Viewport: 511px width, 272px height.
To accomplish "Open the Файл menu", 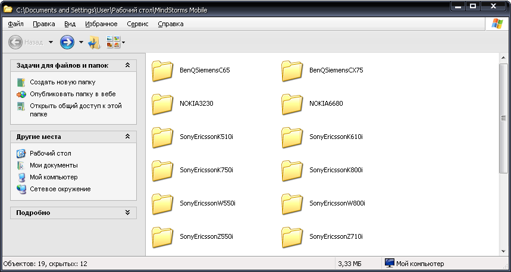I will coord(15,24).
